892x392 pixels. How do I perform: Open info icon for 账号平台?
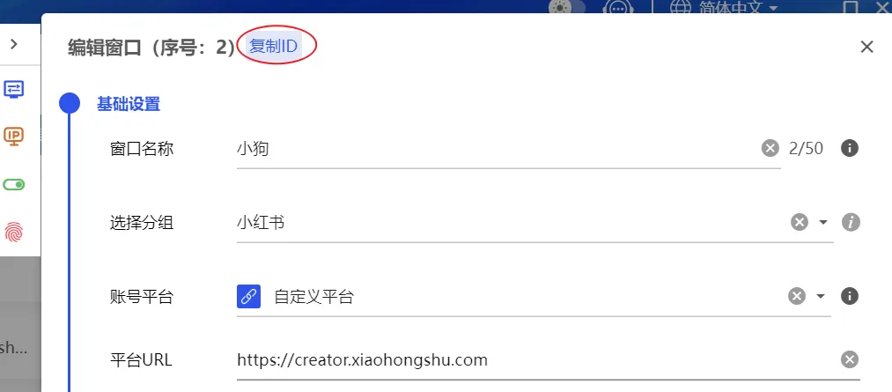[850, 296]
